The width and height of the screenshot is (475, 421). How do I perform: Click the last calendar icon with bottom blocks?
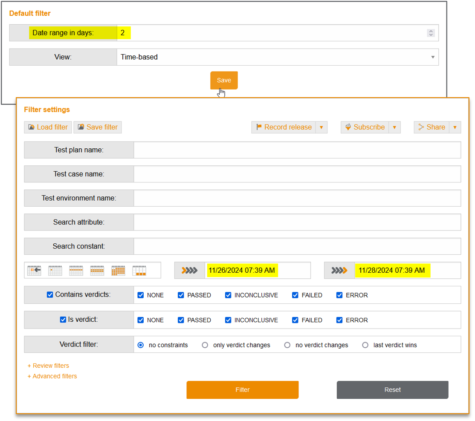[x=139, y=270]
